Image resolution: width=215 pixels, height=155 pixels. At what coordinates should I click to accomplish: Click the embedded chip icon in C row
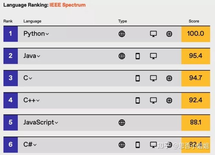(169, 78)
